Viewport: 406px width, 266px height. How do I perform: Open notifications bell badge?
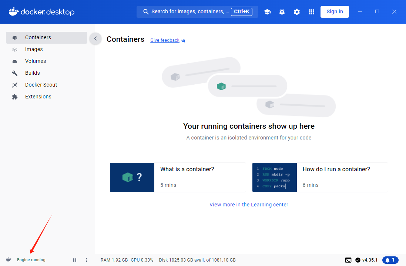click(390, 260)
